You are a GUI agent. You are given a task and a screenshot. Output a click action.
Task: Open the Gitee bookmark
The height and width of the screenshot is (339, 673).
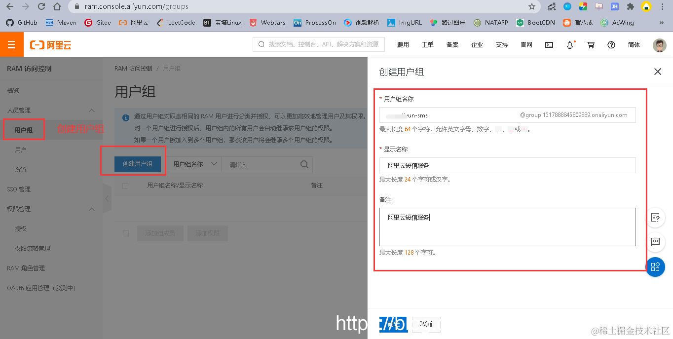(98, 23)
